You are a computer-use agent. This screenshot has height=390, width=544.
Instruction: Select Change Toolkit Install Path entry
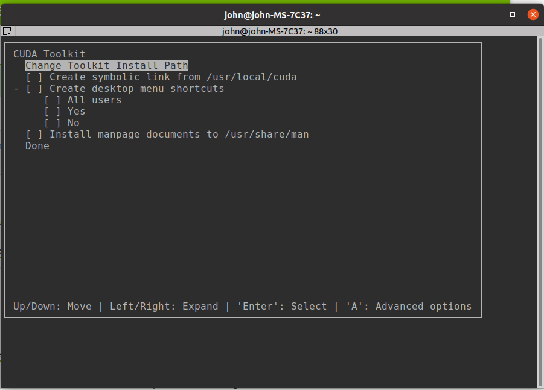pyautogui.click(x=107, y=66)
